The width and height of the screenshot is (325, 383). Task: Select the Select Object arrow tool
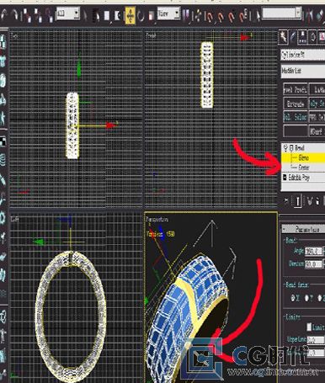click(x=85, y=15)
